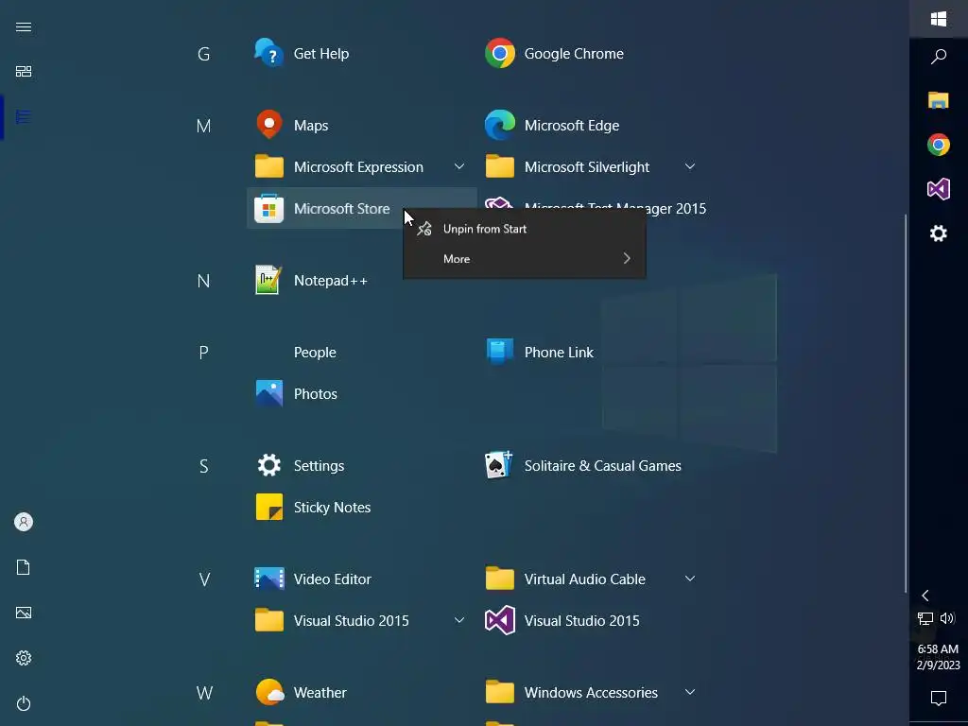968x726 pixels.
Task: Click the Power icon in sidebar
Action: coord(24,703)
